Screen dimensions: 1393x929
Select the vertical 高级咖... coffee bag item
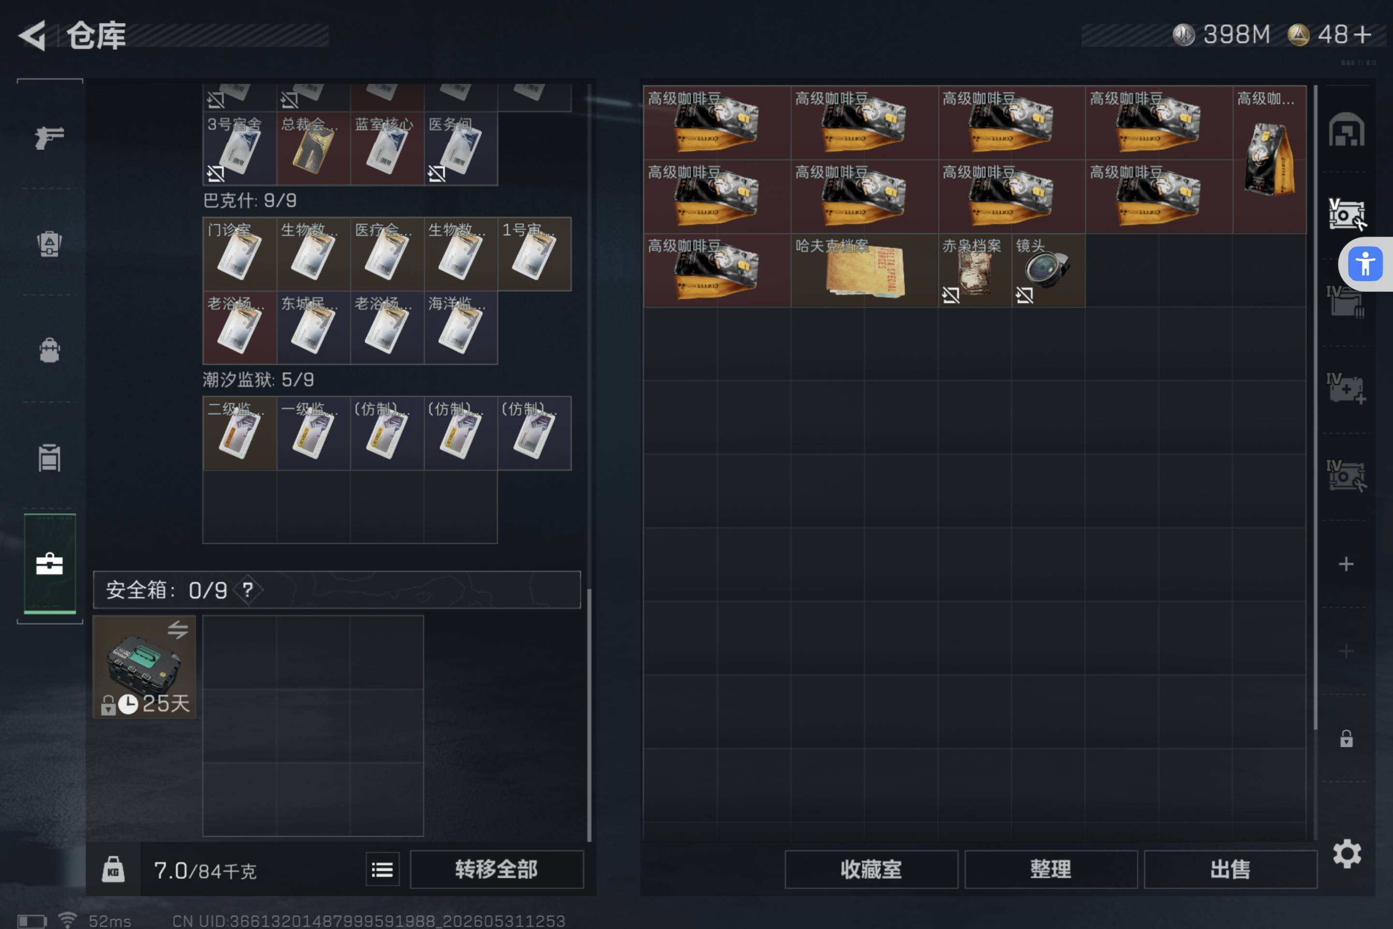(x=1269, y=159)
